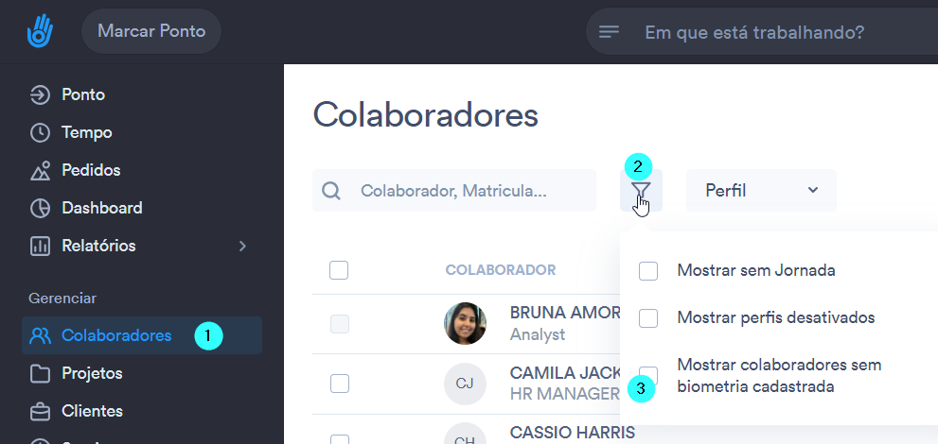
Task: Click the blue hand logo icon
Action: [x=40, y=31]
